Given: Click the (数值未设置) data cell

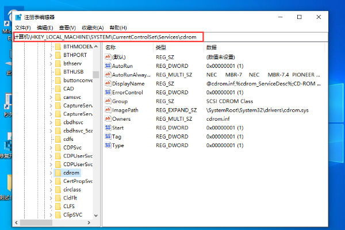Looking at the screenshot, I should click(x=220, y=57).
